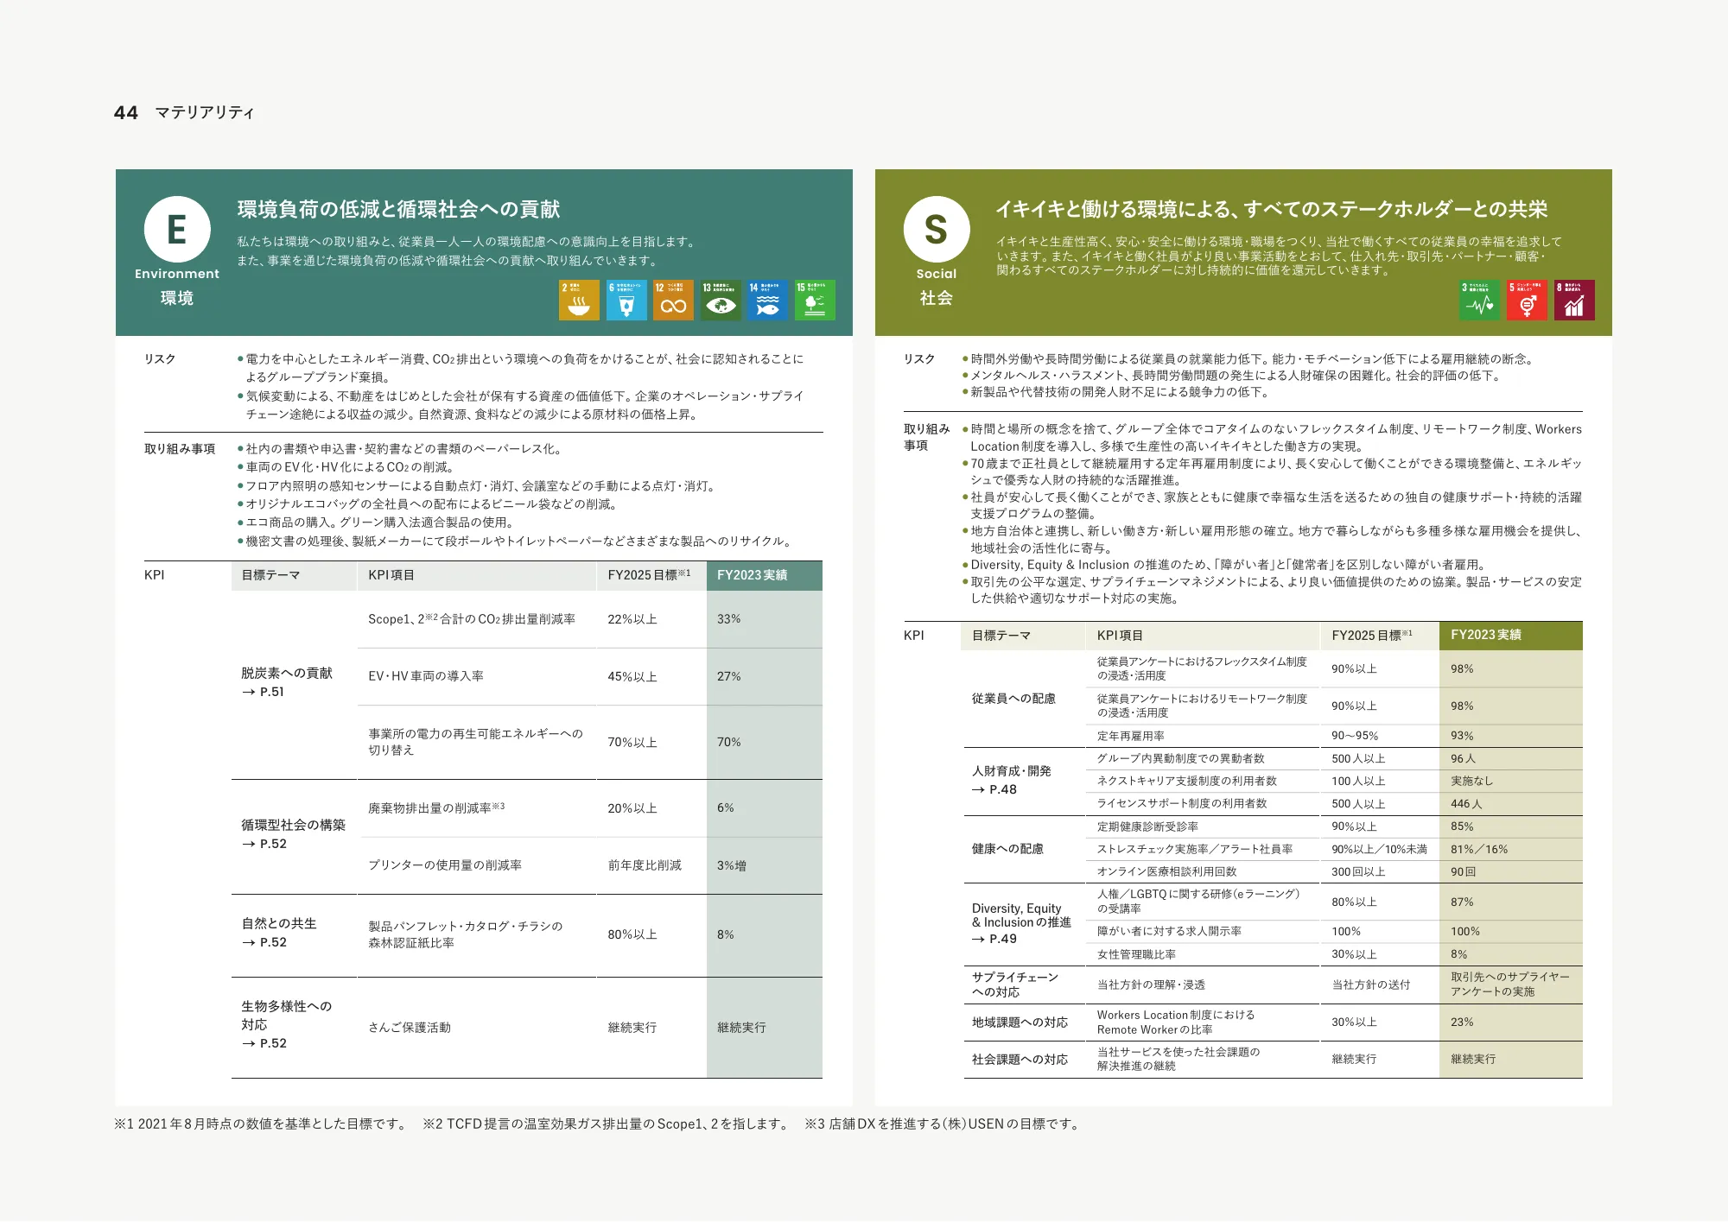The width and height of the screenshot is (1728, 1222).
Task: Click the round E Environment badge
Action: coord(177,229)
